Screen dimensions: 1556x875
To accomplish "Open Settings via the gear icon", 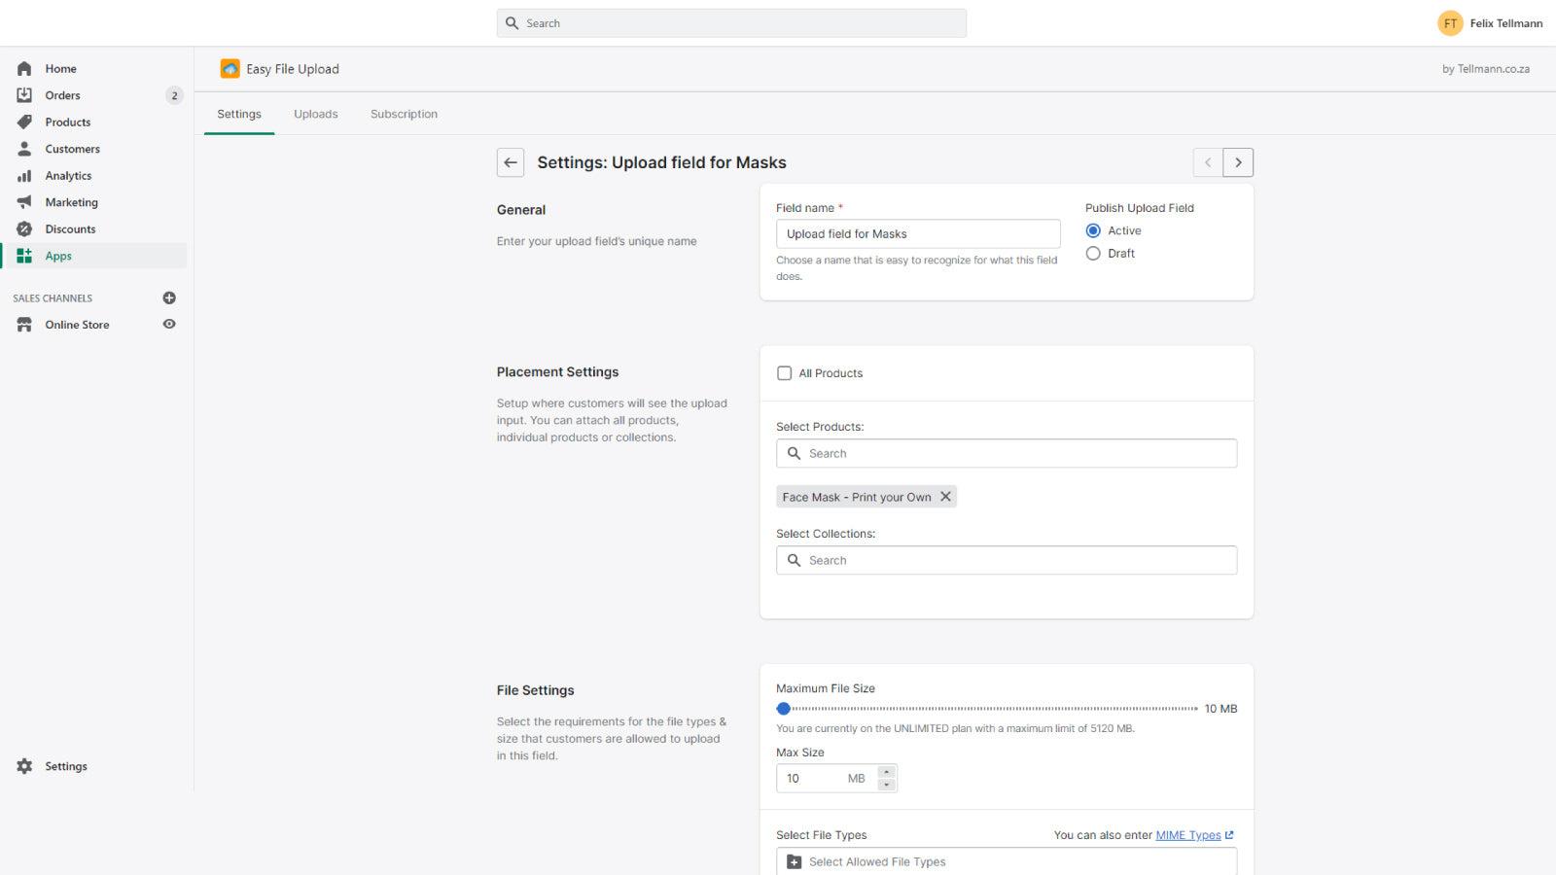I will pos(24,765).
